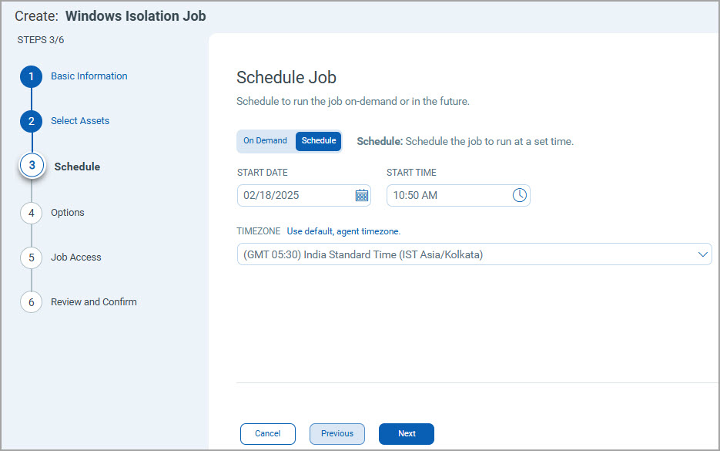Image resolution: width=720 pixels, height=451 pixels.
Task: Click step 2 circle icon
Action: (x=32, y=121)
